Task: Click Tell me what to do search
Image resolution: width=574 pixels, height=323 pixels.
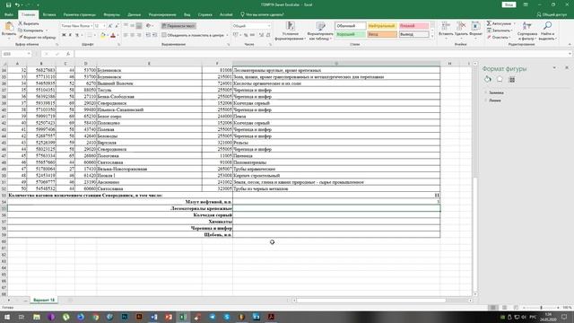Action: [x=263, y=14]
